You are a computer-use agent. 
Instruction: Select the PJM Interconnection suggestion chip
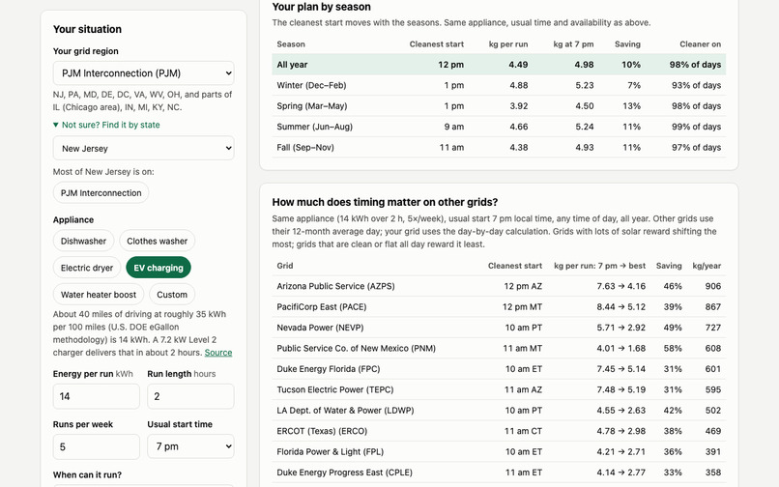[101, 193]
